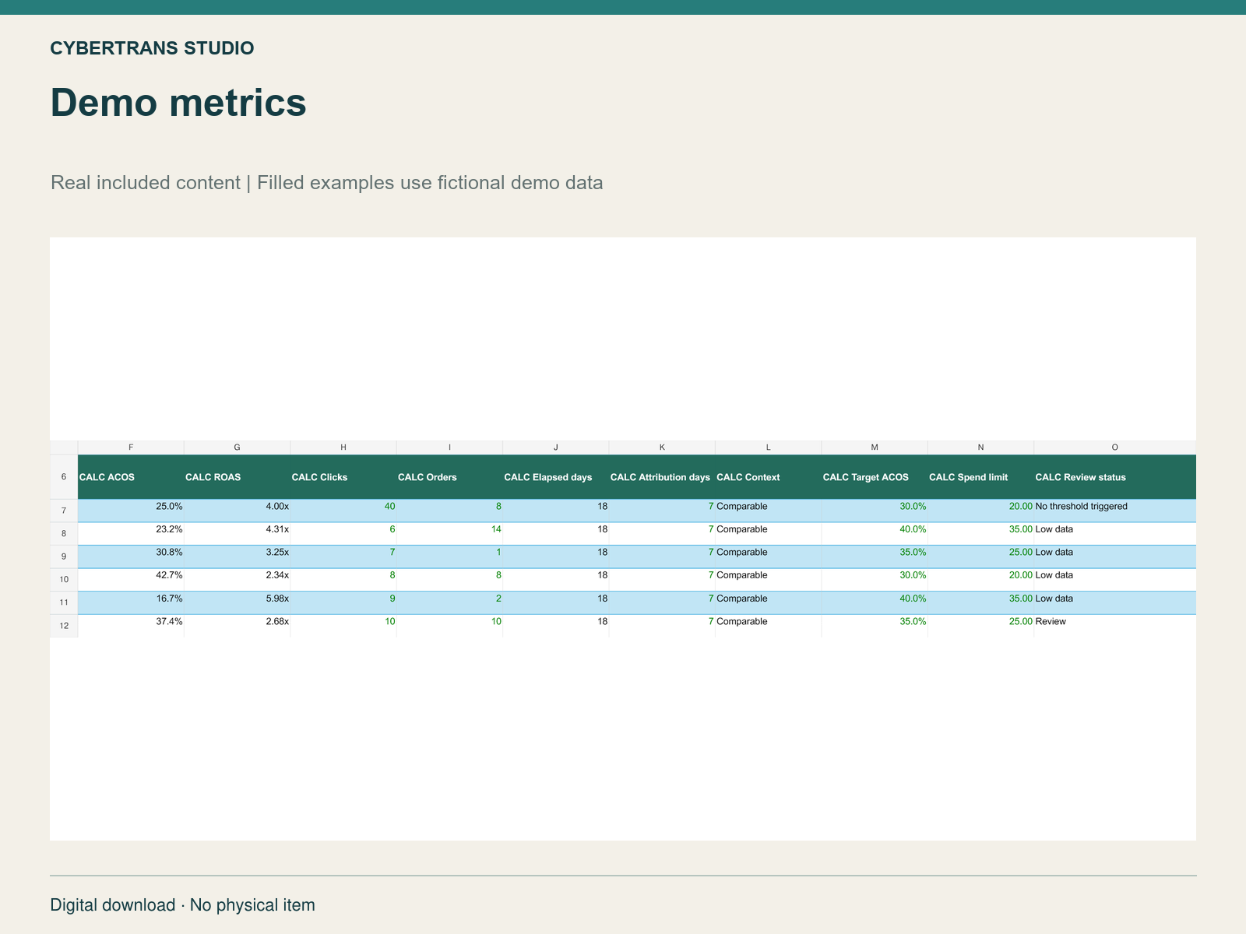Select the CALC ROAS header cell
Viewport: 1246px width, 934px height.
237,477
